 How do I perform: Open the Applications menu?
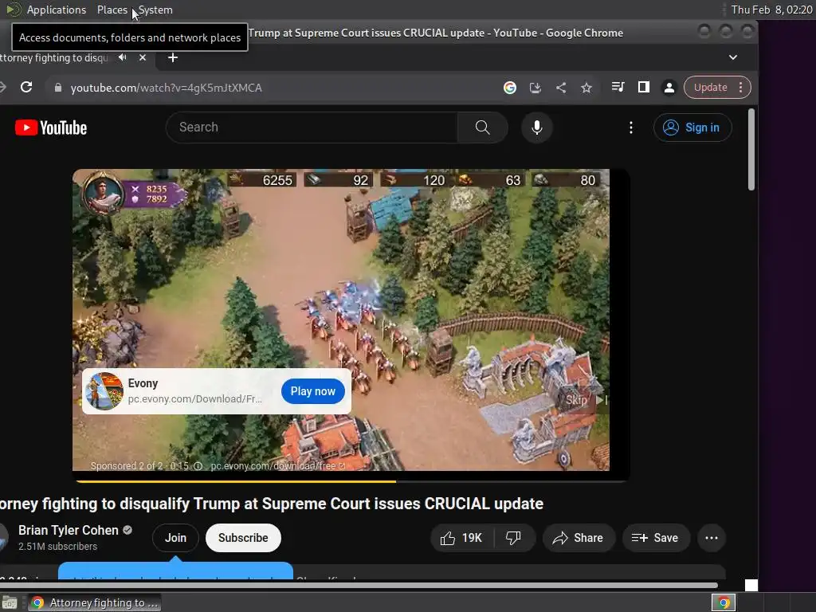pos(57,10)
